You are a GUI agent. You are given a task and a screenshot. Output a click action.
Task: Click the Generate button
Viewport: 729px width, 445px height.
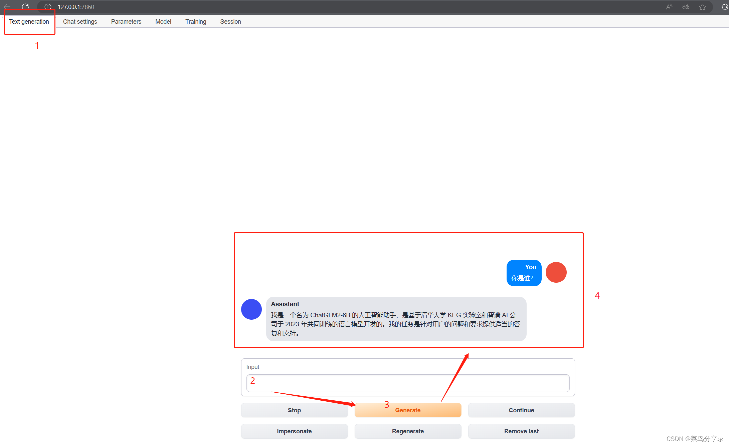408,410
